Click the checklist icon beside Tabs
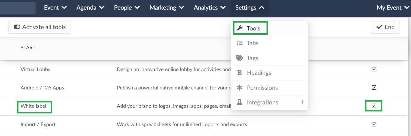The image size is (411, 136). pos(240,43)
